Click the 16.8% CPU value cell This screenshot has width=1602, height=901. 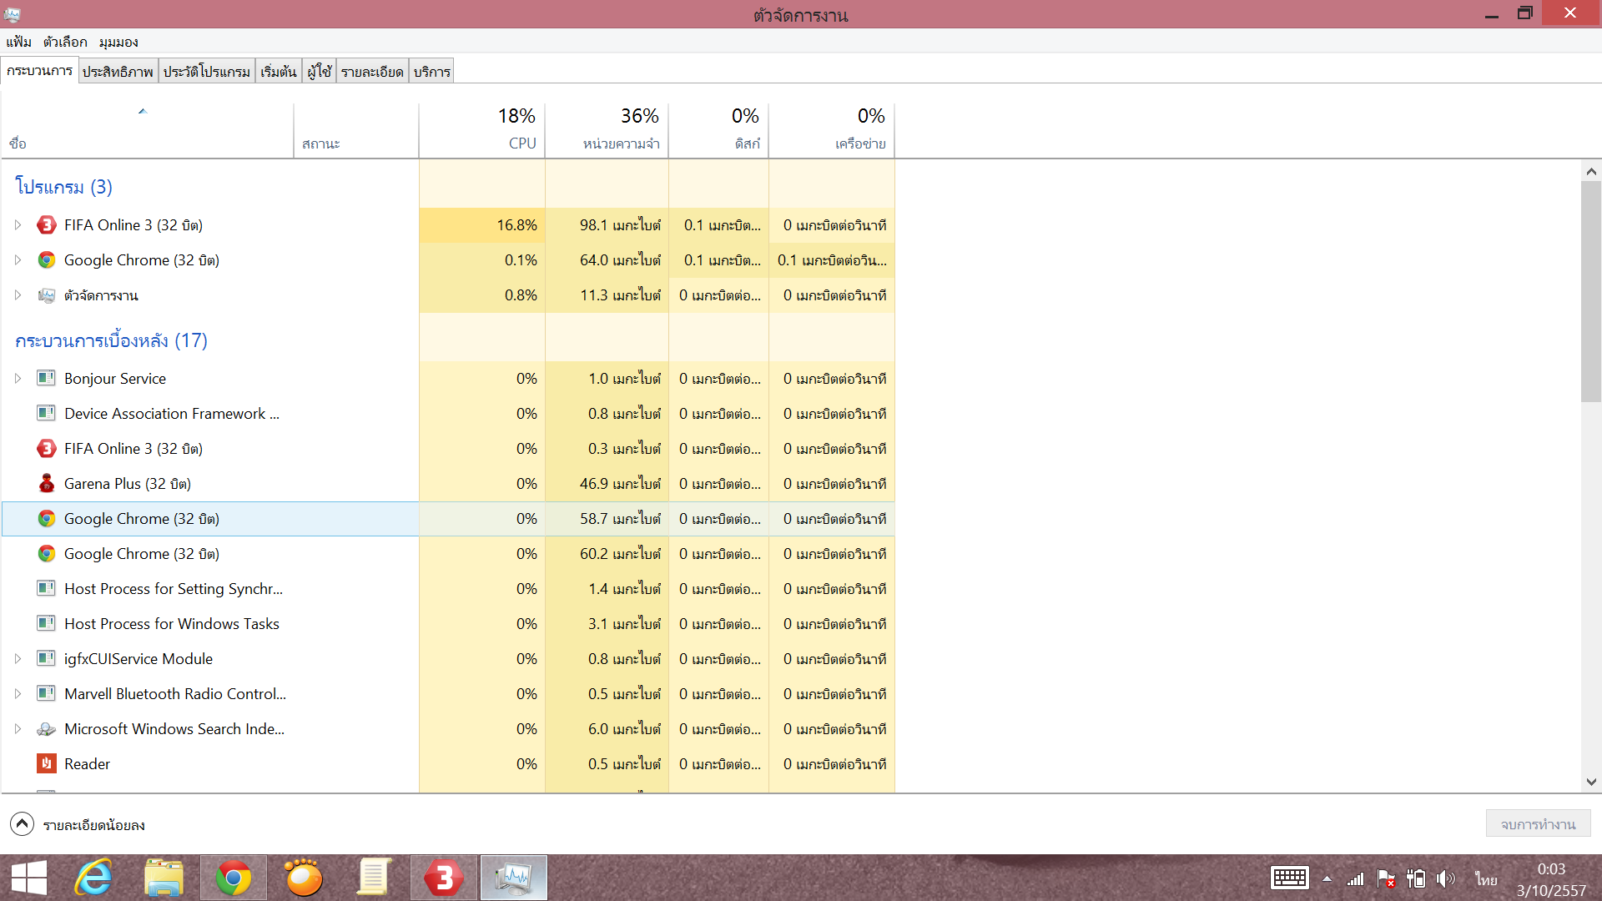point(482,225)
